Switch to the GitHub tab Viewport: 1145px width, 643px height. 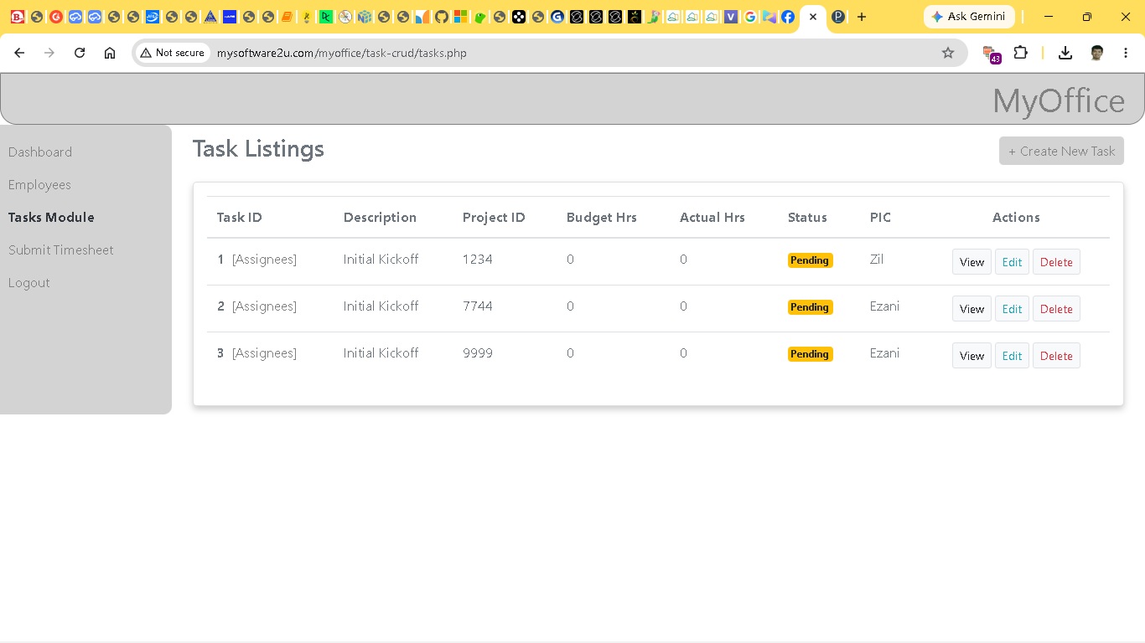pos(442,17)
